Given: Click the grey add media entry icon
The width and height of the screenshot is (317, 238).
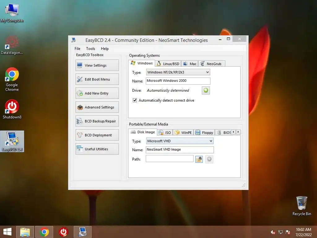Looking at the screenshot, I should pyautogui.click(x=209, y=159).
